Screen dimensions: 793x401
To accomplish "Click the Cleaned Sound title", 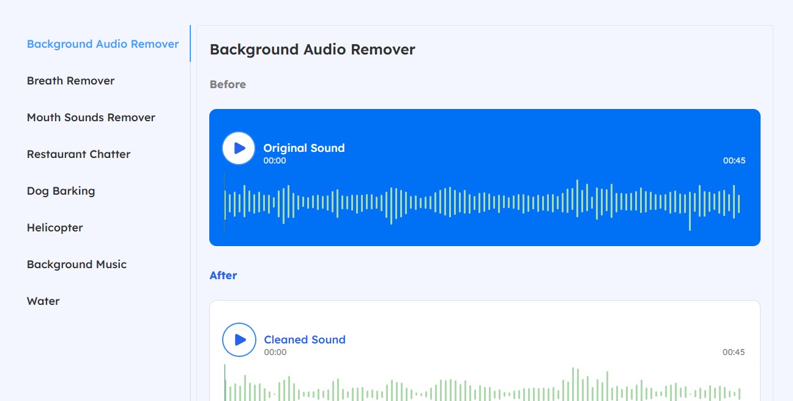I will (x=305, y=339).
